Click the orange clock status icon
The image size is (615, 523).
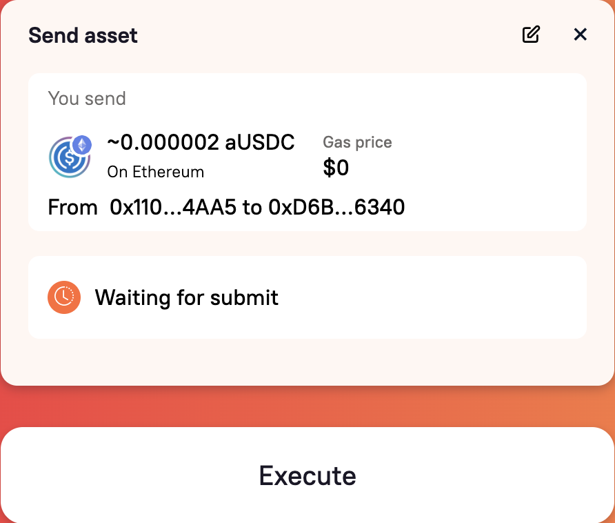tap(64, 297)
